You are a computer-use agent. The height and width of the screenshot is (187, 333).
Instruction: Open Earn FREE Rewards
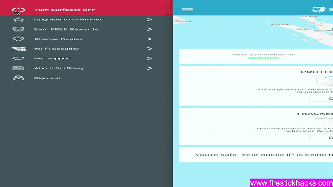coord(66,29)
